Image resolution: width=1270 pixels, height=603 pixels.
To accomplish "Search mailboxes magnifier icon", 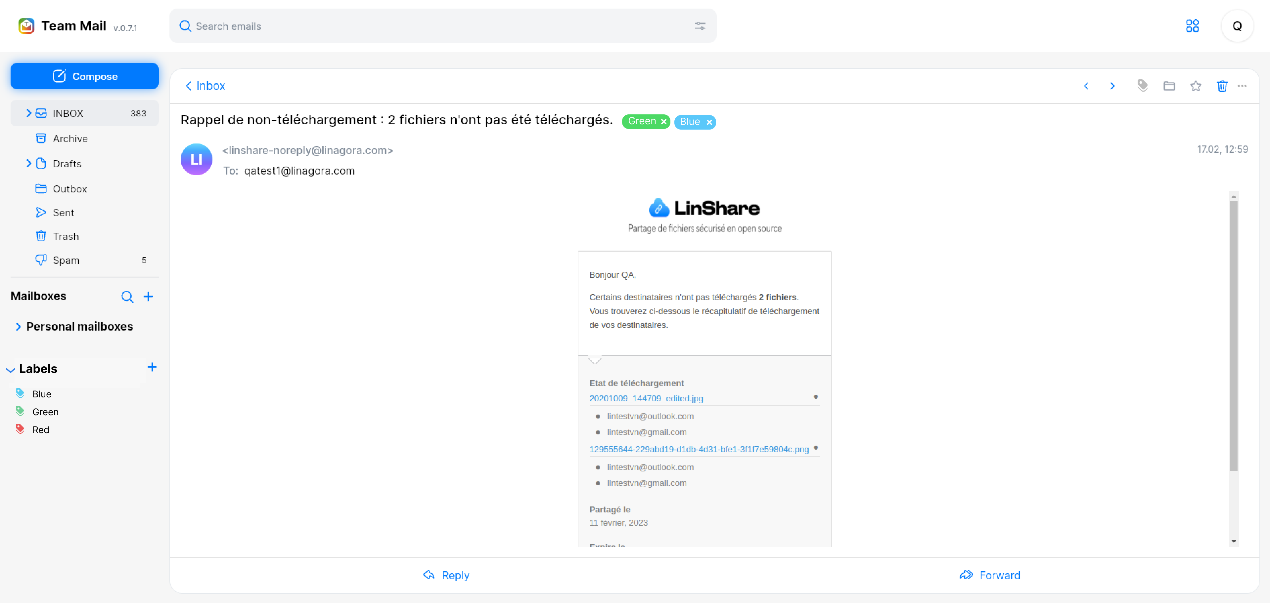I will tap(127, 297).
